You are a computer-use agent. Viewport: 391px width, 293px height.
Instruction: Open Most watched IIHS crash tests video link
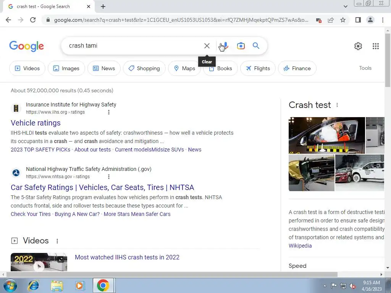pyautogui.click(x=127, y=258)
